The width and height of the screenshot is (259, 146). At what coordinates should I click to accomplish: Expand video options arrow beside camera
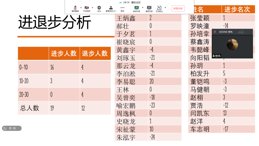(x=92, y=7)
